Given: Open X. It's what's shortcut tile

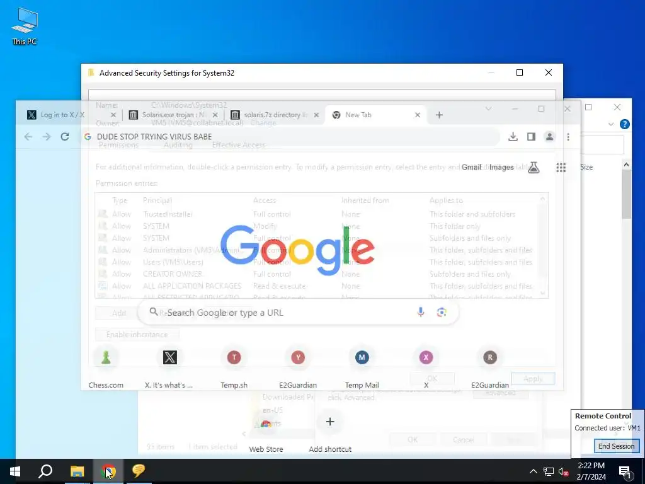Looking at the screenshot, I should click(x=169, y=366).
